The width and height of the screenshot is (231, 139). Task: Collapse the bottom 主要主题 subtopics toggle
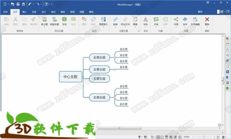coord(115,97)
